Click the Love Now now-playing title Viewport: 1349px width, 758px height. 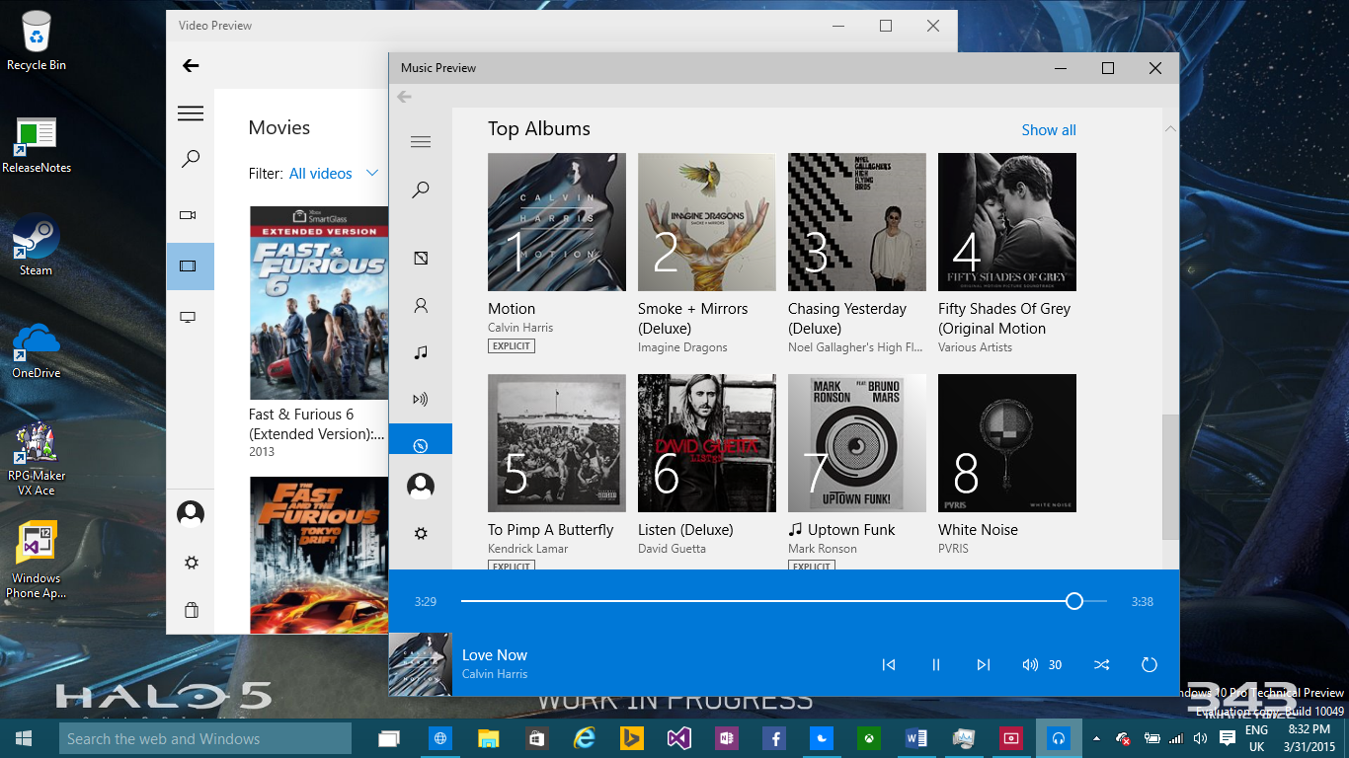pos(495,655)
